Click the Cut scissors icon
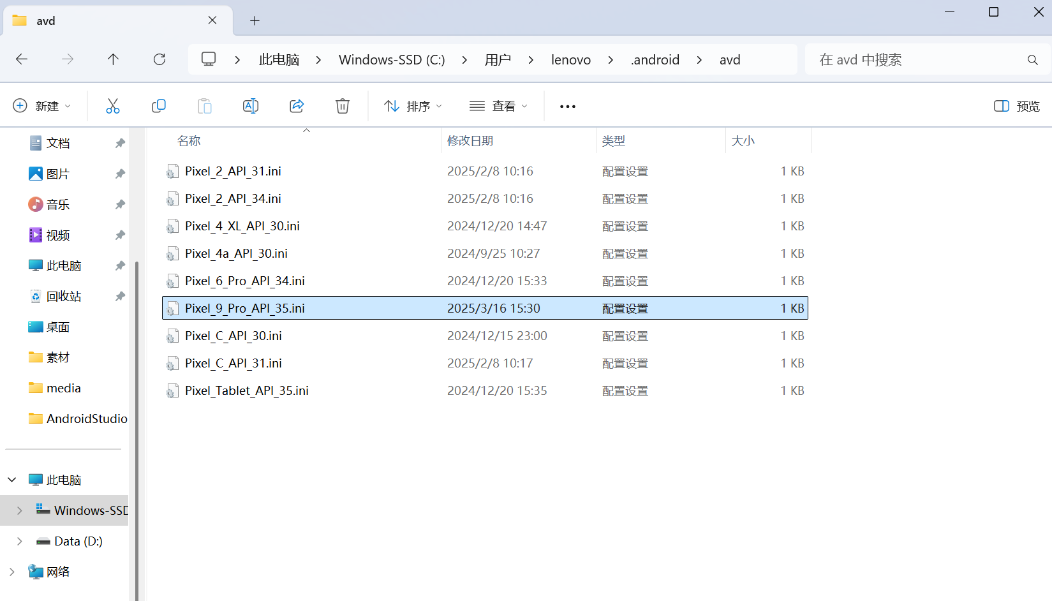1052x601 pixels. click(113, 106)
